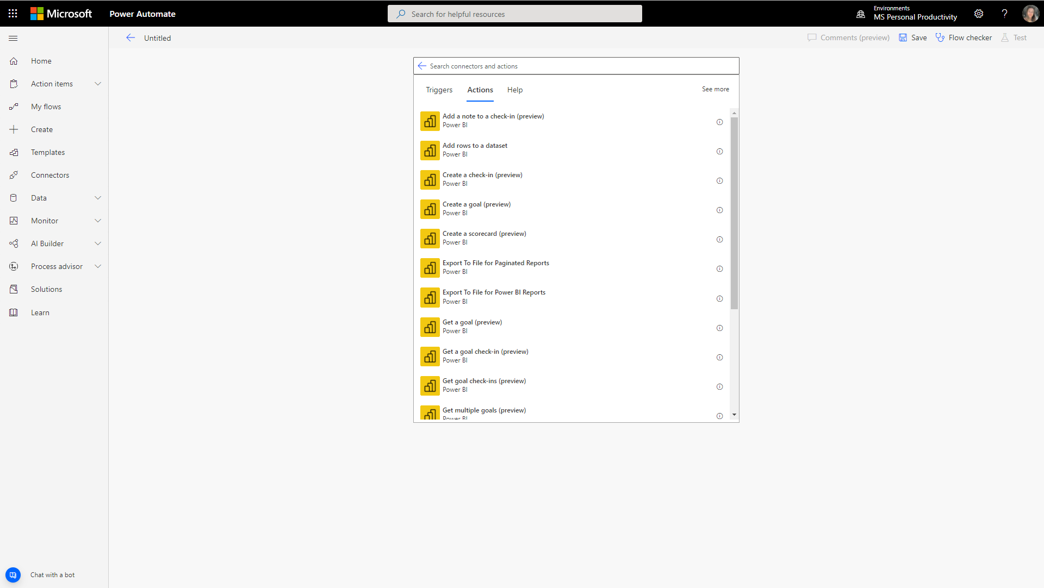Click the Power BI 'Get goal check-ins' icon

coord(430,386)
